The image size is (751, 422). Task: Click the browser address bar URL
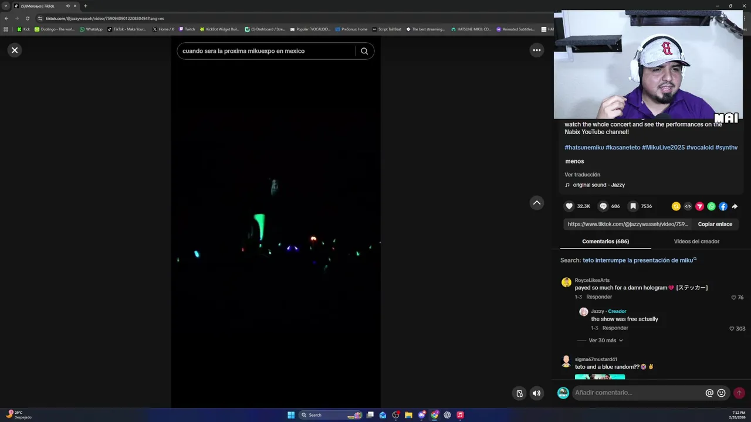coord(104,18)
